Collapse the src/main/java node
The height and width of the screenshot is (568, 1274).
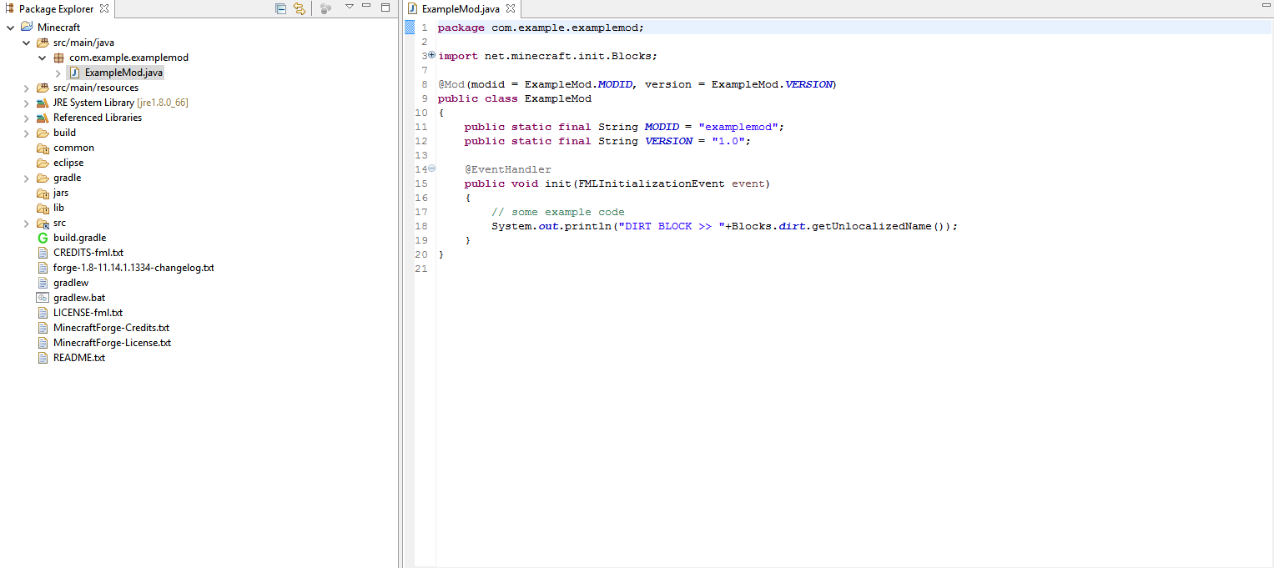coord(26,42)
